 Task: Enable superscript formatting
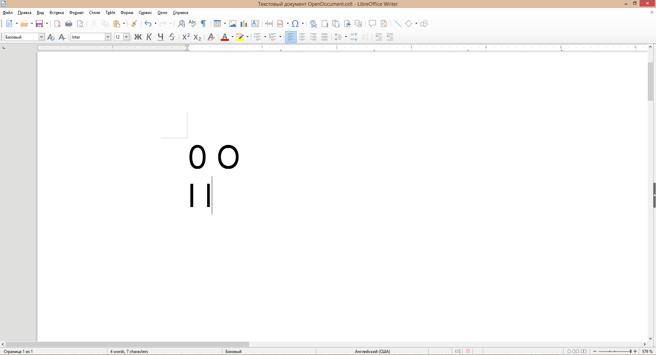[x=185, y=37]
